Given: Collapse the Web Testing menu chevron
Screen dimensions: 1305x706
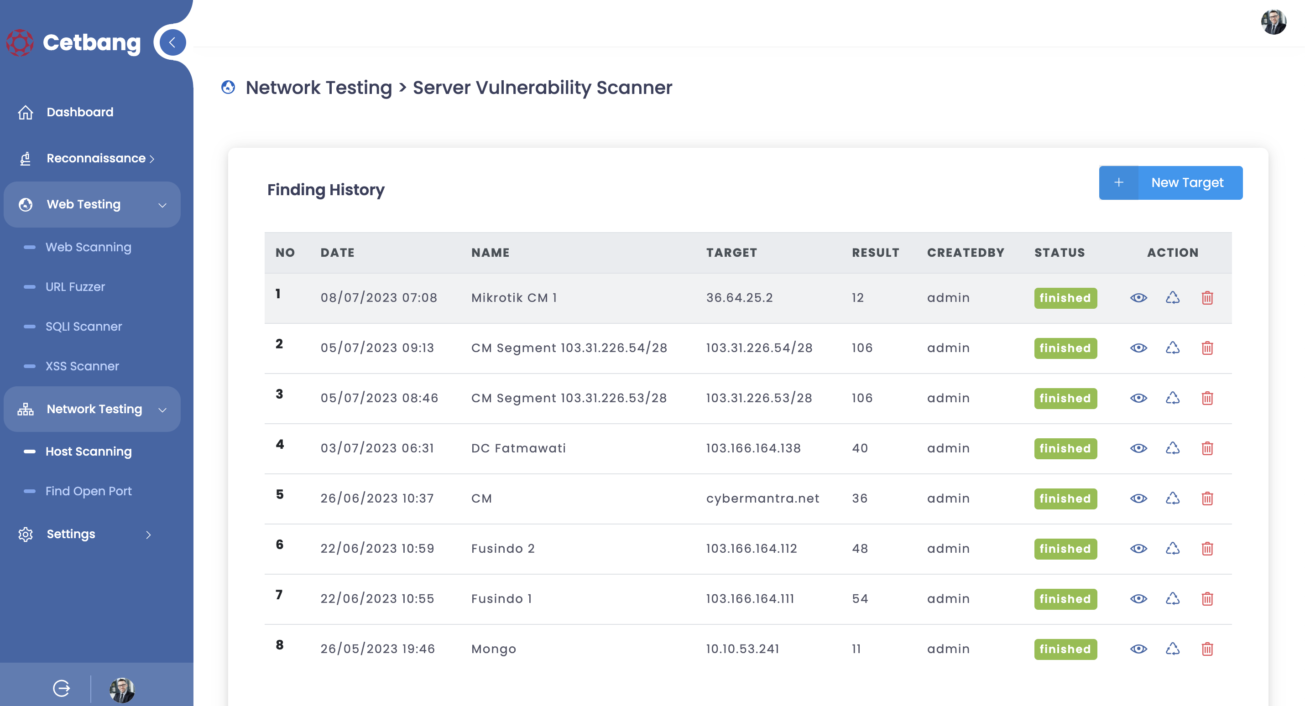Looking at the screenshot, I should (162, 205).
